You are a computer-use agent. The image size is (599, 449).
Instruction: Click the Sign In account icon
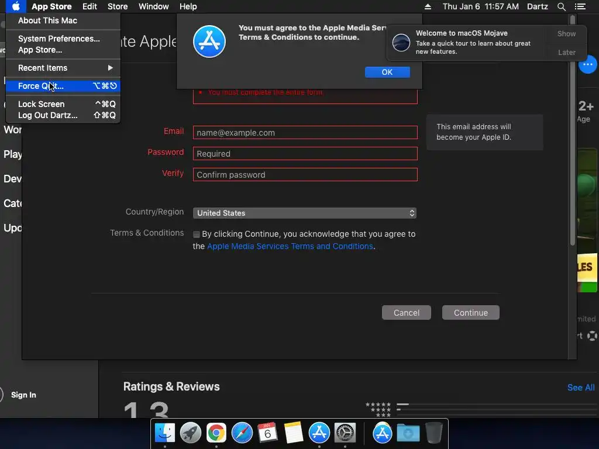(x=2, y=395)
